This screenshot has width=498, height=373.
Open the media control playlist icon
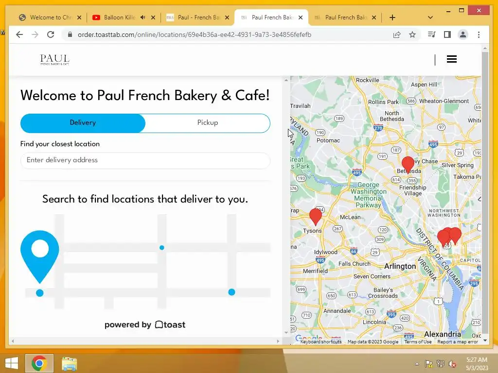click(x=432, y=34)
